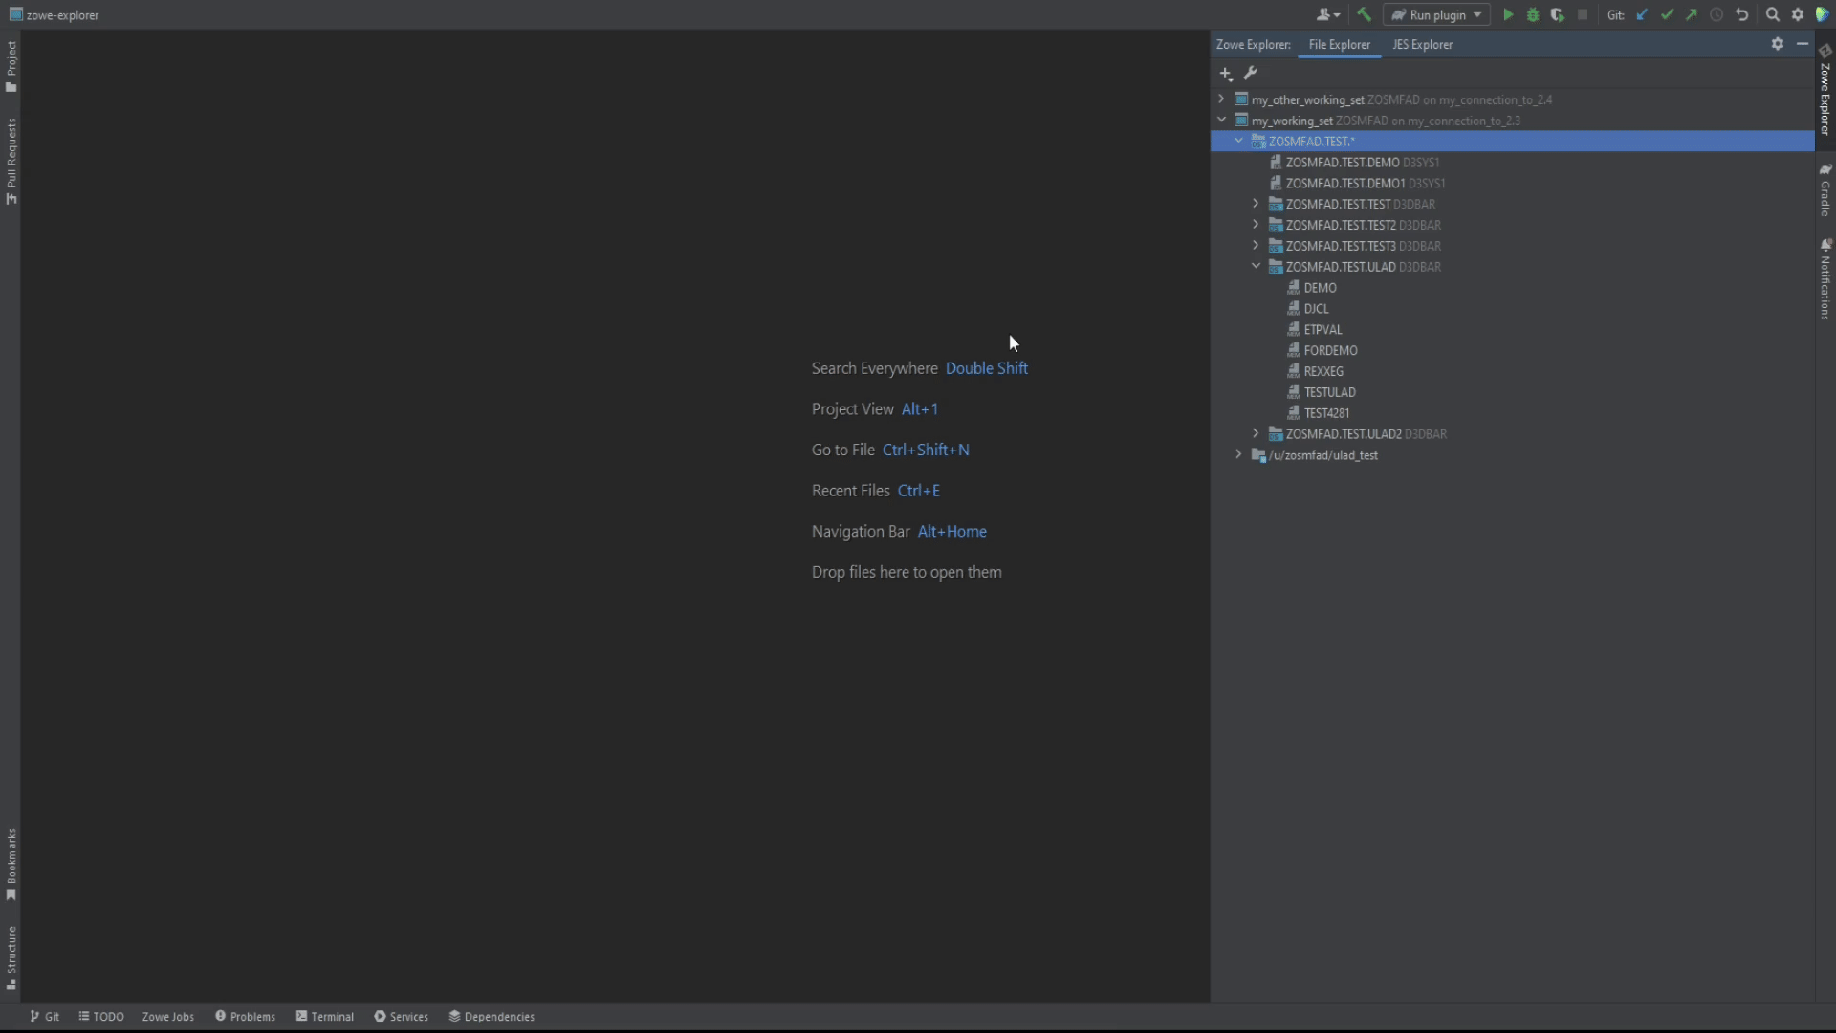Toggle the Terminal tool window
The image size is (1836, 1033).
[x=325, y=1017]
